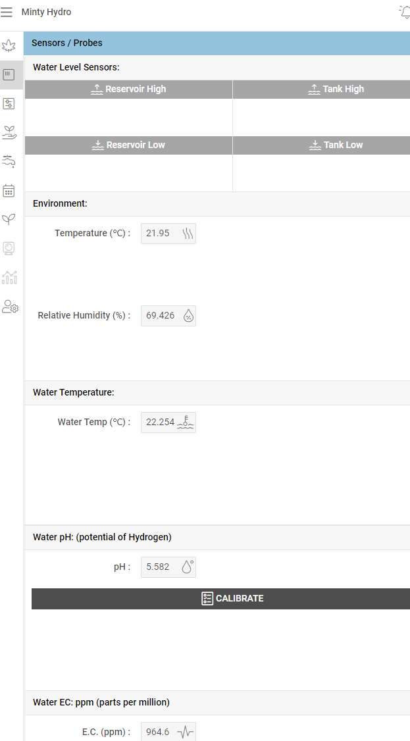The image size is (410, 741).
Task: Open the plant-in-hand sidebar icon
Action: 9,132
